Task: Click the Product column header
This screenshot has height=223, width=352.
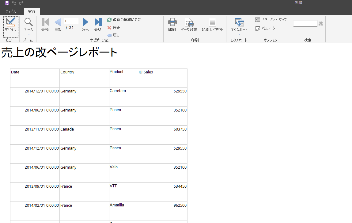Action: click(x=123, y=78)
